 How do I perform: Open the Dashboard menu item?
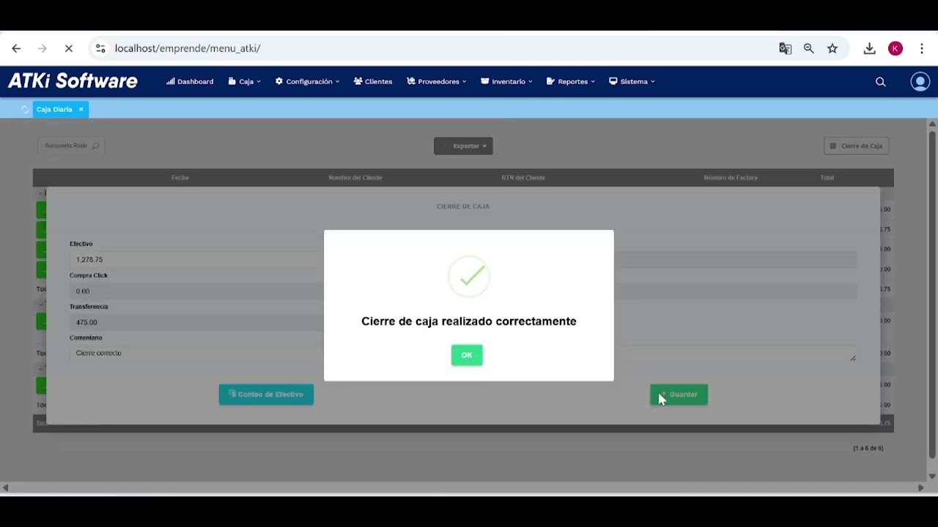click(x=190, y=81)
